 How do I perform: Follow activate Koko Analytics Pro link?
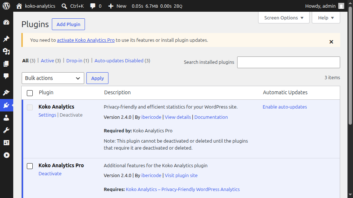[x=86, y=40]
